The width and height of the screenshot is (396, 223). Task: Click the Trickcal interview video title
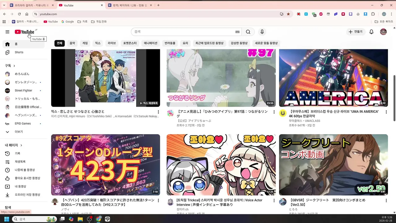pos(219,202)
